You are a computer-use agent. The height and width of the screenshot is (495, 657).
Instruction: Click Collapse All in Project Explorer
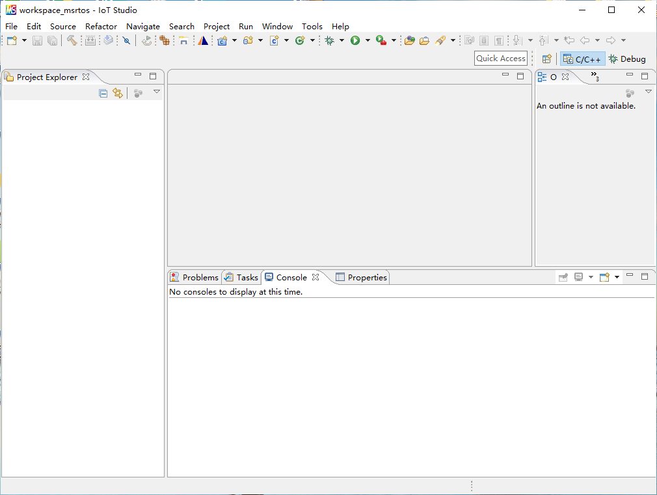pos(103,93)
